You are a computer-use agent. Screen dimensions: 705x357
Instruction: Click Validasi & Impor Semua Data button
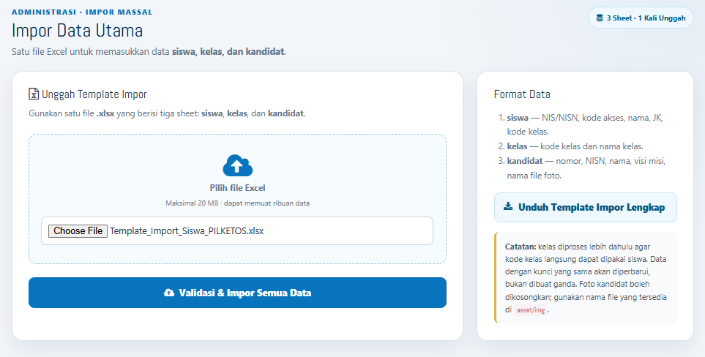coord(237,293)
